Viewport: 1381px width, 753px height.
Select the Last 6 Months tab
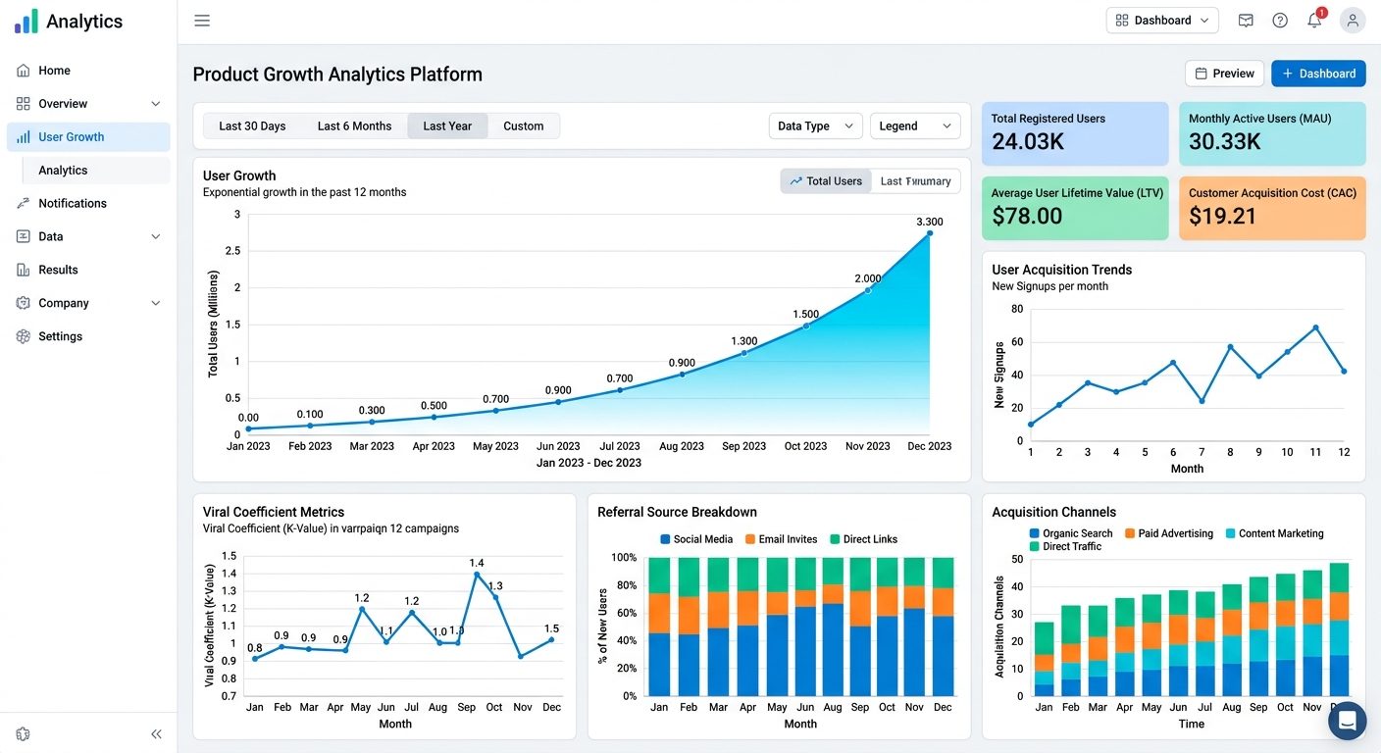tap(354, 125)
